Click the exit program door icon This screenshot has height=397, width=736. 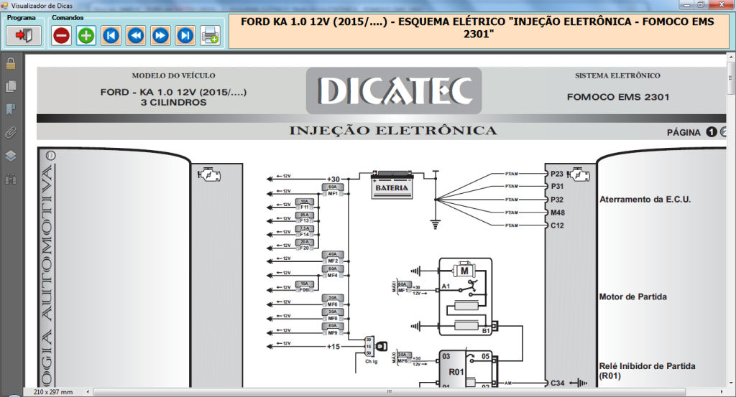click(24, 35)
